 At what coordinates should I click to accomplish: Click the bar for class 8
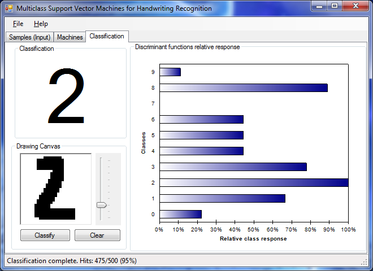pos(244,88)
